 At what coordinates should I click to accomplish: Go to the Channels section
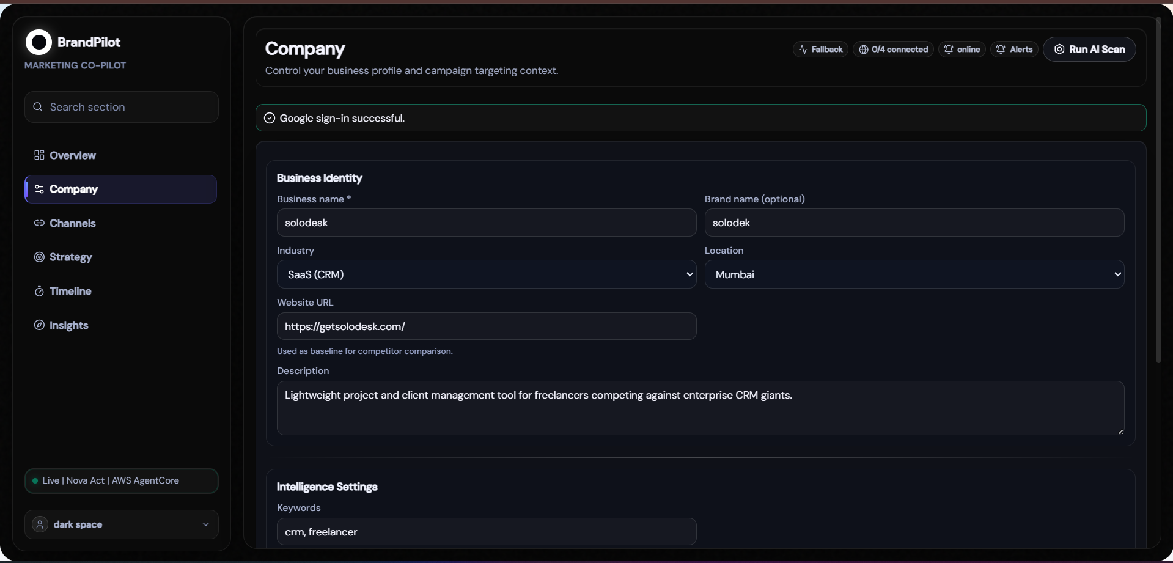click(121, 223)
